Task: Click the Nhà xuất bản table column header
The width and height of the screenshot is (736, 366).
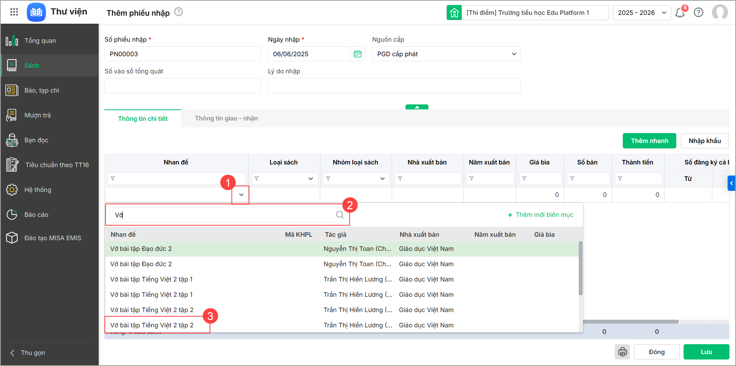Action: pyautogui.click(x=427, y=163)
